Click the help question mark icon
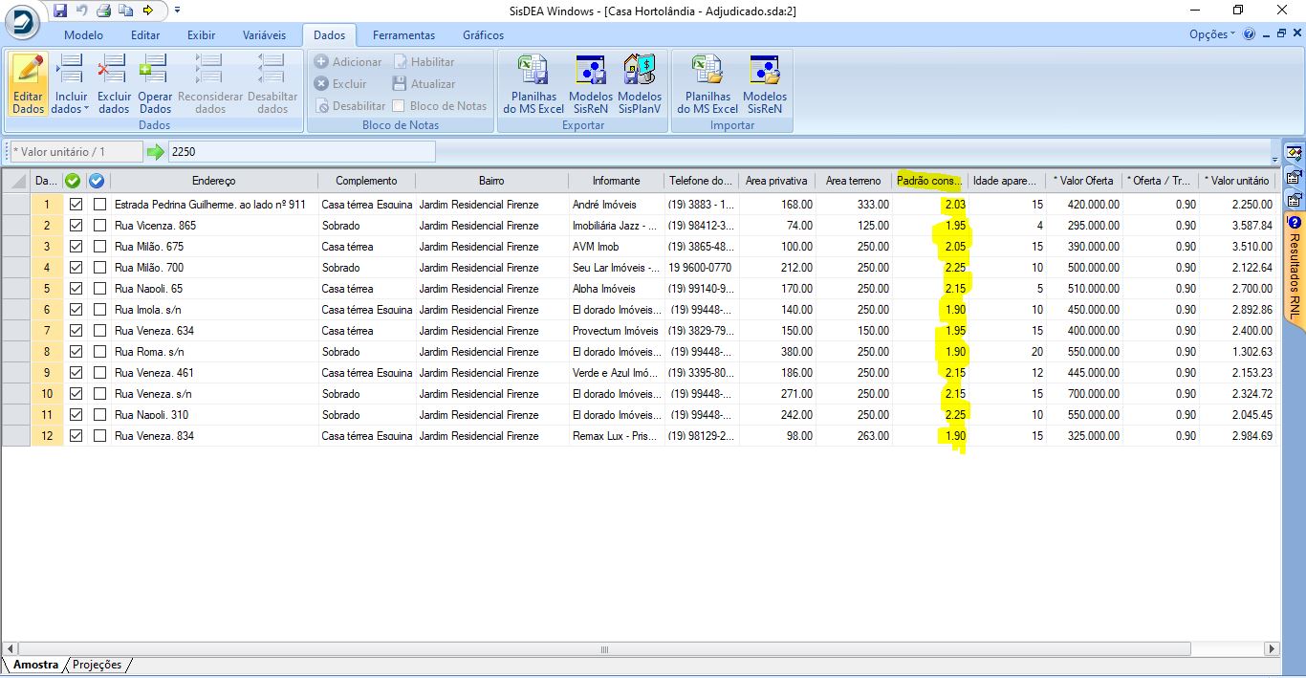This screenshot has width=1306, height=678. click(1251, 33)
